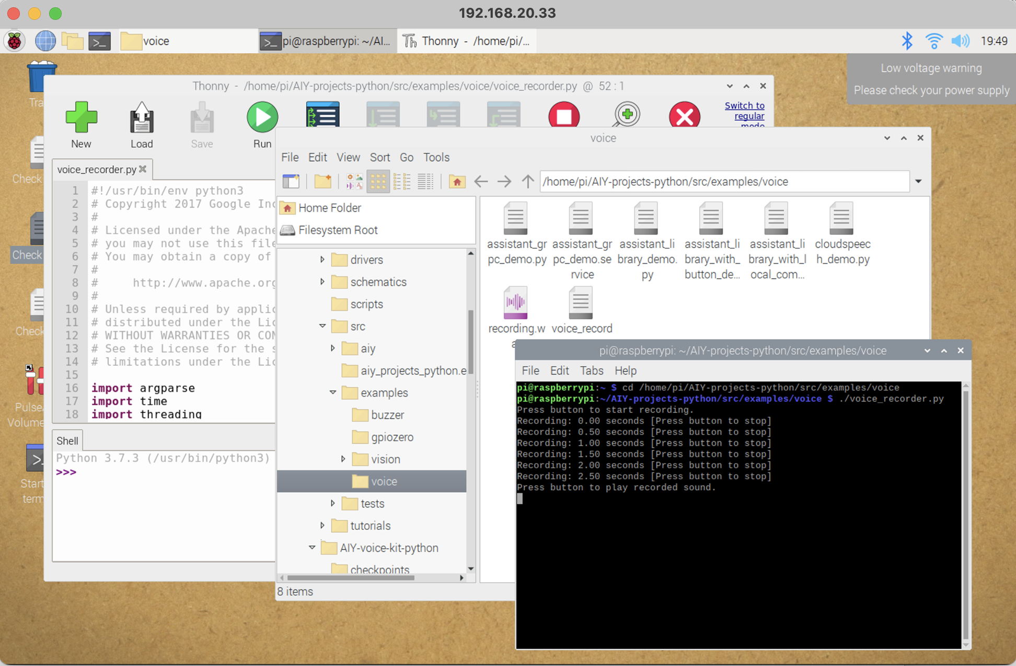Create new folder in file manager toolbar
The image size is (1016, 666).
[x=322, y=182]
